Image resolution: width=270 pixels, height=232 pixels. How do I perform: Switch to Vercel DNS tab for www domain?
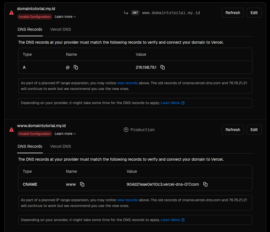tap(61, 146)
